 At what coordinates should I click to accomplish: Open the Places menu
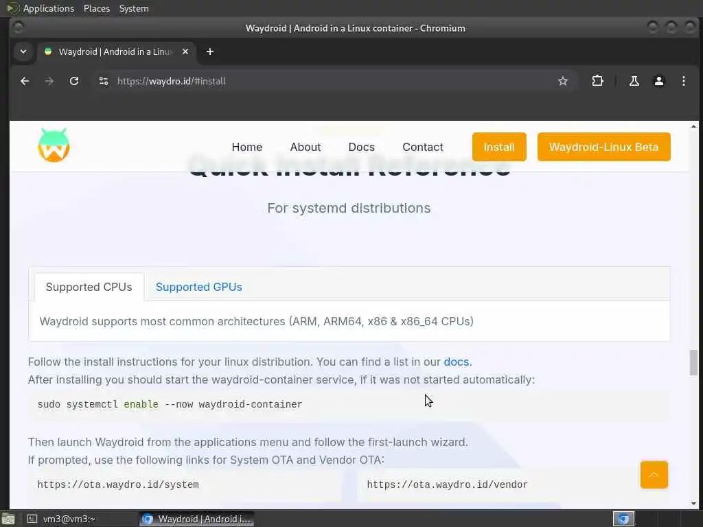[x=96, y=8]
